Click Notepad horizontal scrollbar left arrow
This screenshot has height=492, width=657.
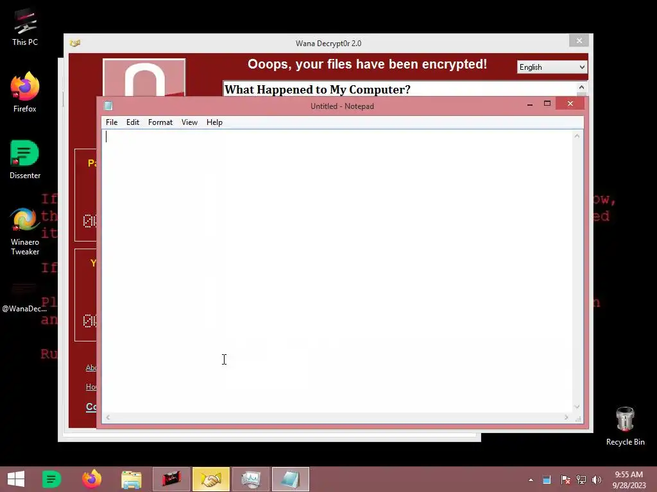(108, 417)
